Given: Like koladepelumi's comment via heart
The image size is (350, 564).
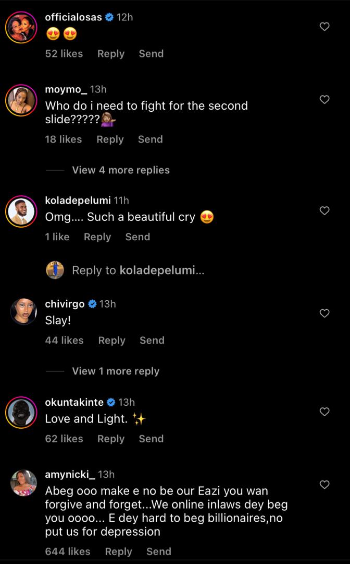Looking at the screenshot, I should (324, 210).
